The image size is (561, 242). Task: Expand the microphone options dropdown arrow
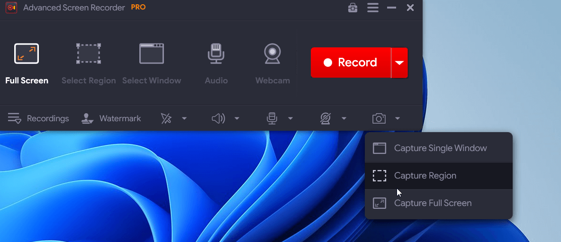click(x=290, y=118)
